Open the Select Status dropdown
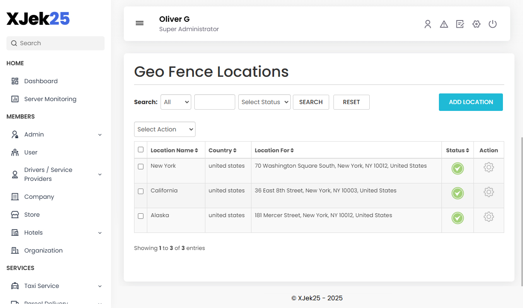The width and height of the screenshot is (523, 308). click(x=264, y=102)
